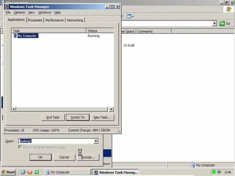Open the Start menu
The image size is (235, 176).
click(x=8, y=172)
